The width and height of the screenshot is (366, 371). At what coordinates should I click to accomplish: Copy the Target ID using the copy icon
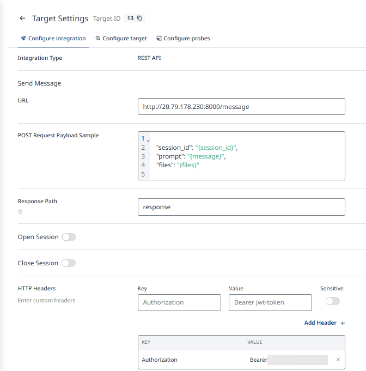tap(139, 19)
